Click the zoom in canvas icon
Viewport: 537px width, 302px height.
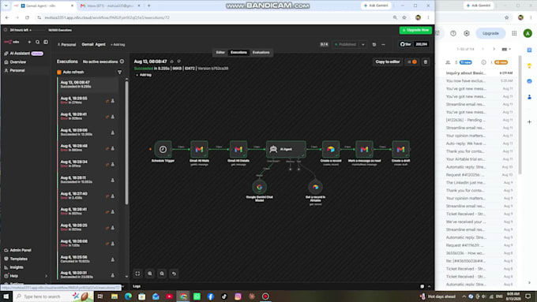150,274
